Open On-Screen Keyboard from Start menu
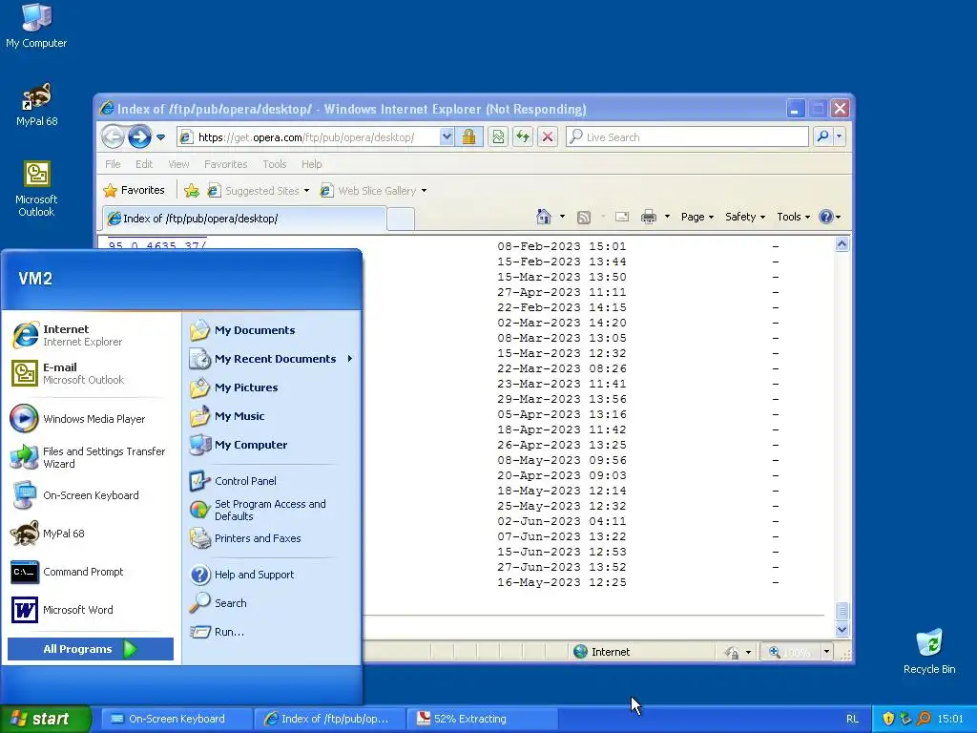 tap(91, 495)
